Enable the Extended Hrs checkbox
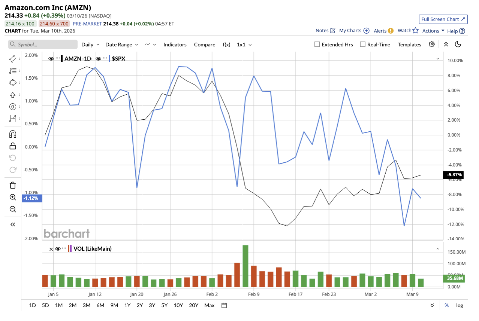Viewport: 479px width, 321px height. [x=317, y=44]
